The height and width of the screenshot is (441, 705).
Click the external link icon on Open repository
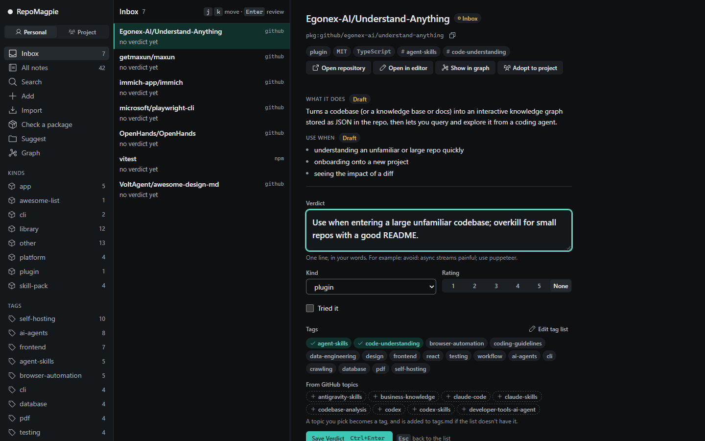click(x=315, y=68)
